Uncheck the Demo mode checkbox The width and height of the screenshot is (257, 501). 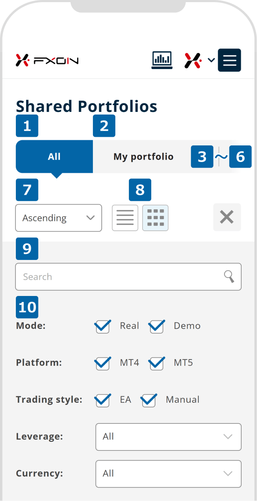pos(156,326)
